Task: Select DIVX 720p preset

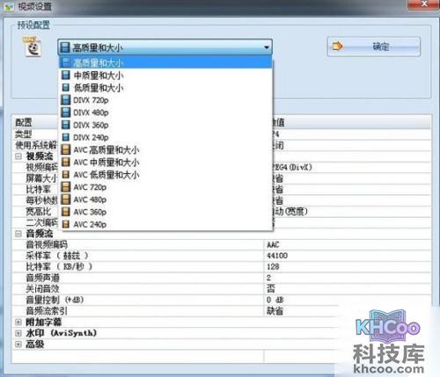Action: [x=165, y=100]
